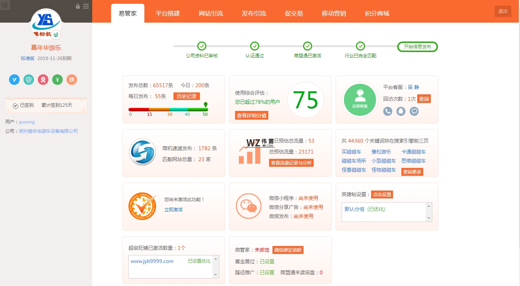The image size is (520, 286).
Task: Open the grid menu icon in sidebar header
Action: pos(86,6)
